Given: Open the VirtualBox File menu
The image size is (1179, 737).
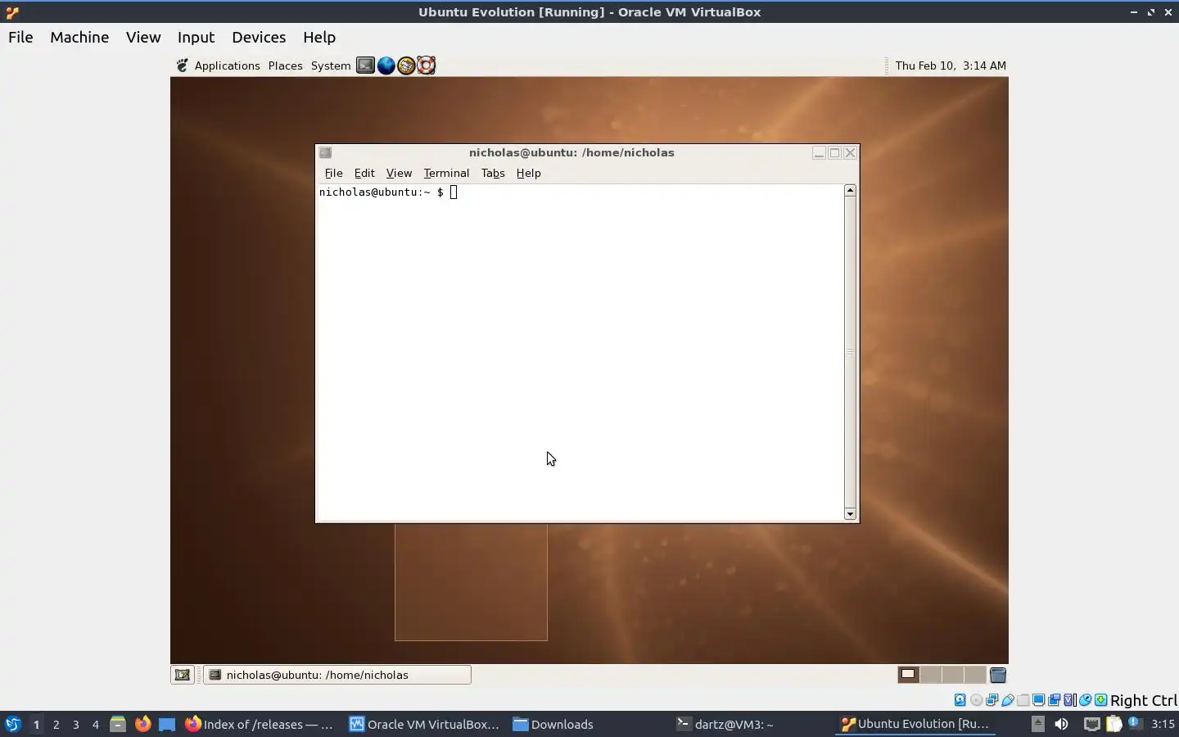Looking at the screenshot, I should (x=20, y=37).
